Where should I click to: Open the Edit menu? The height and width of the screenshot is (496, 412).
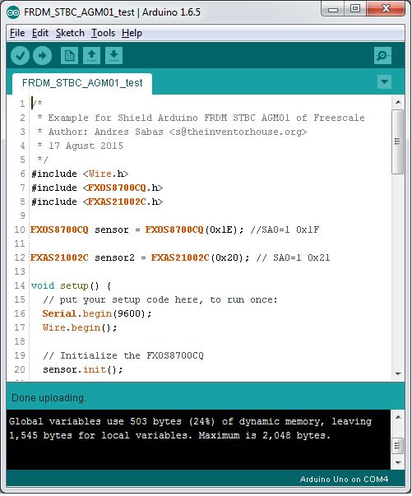click(x=40, y=33)
